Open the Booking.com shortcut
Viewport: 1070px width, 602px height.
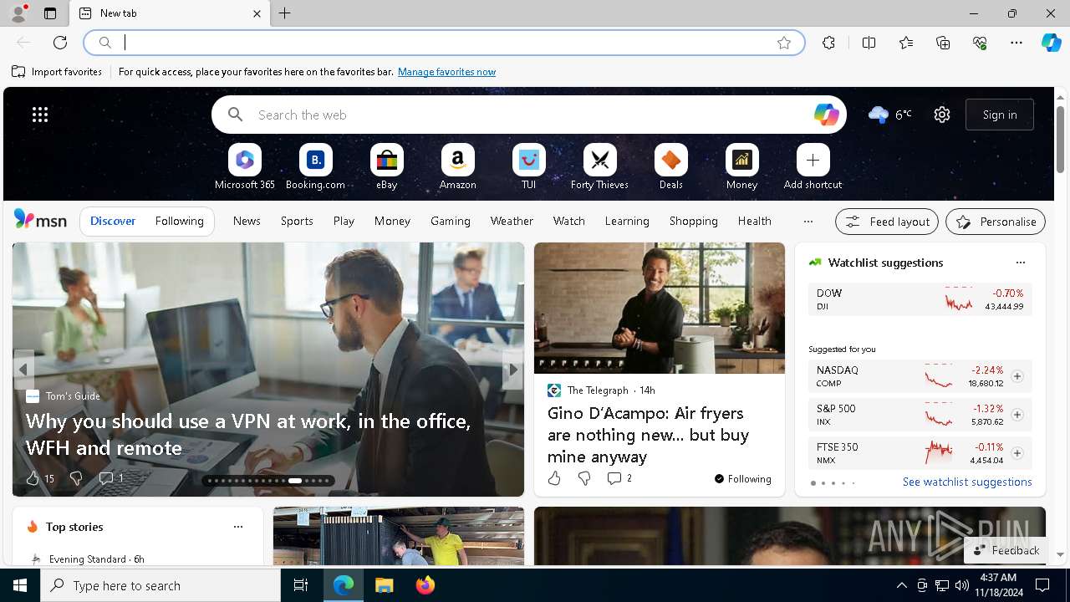(315, 167)
